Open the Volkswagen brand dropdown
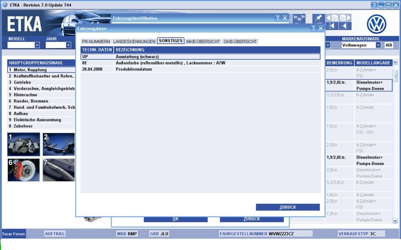 (x=378, y=45)
